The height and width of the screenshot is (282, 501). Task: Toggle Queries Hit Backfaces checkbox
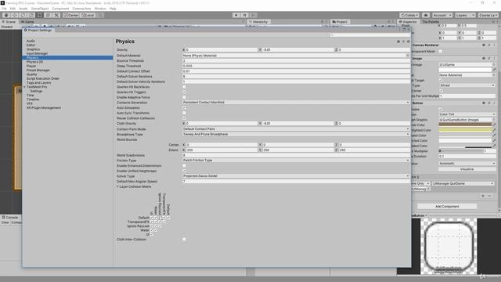(184, 87)
